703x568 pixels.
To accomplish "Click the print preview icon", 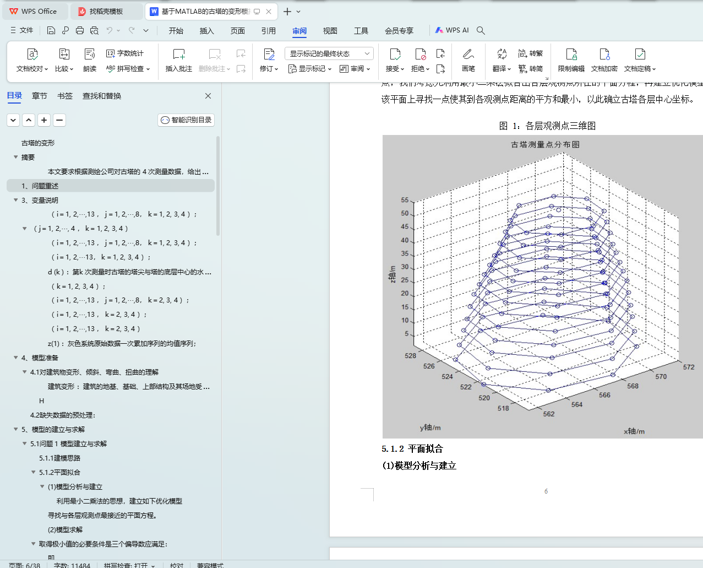I will 94,30.
